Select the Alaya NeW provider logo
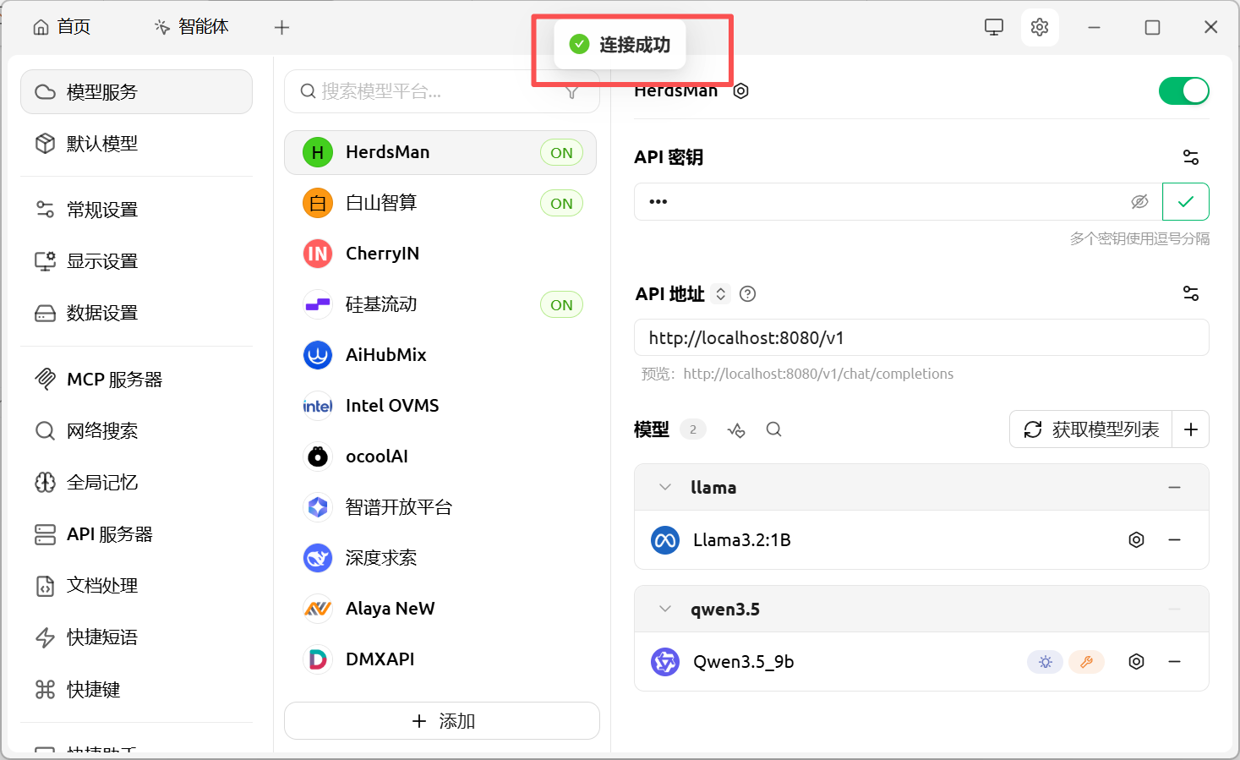The width and height of the screenshot is (1240, 760). 318,609
